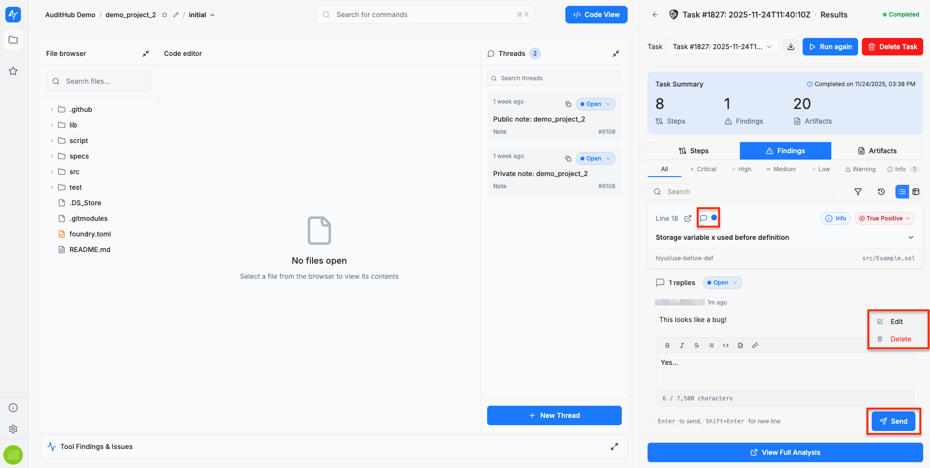Switch to the Artifacts tab

click(x=877, y=151)
